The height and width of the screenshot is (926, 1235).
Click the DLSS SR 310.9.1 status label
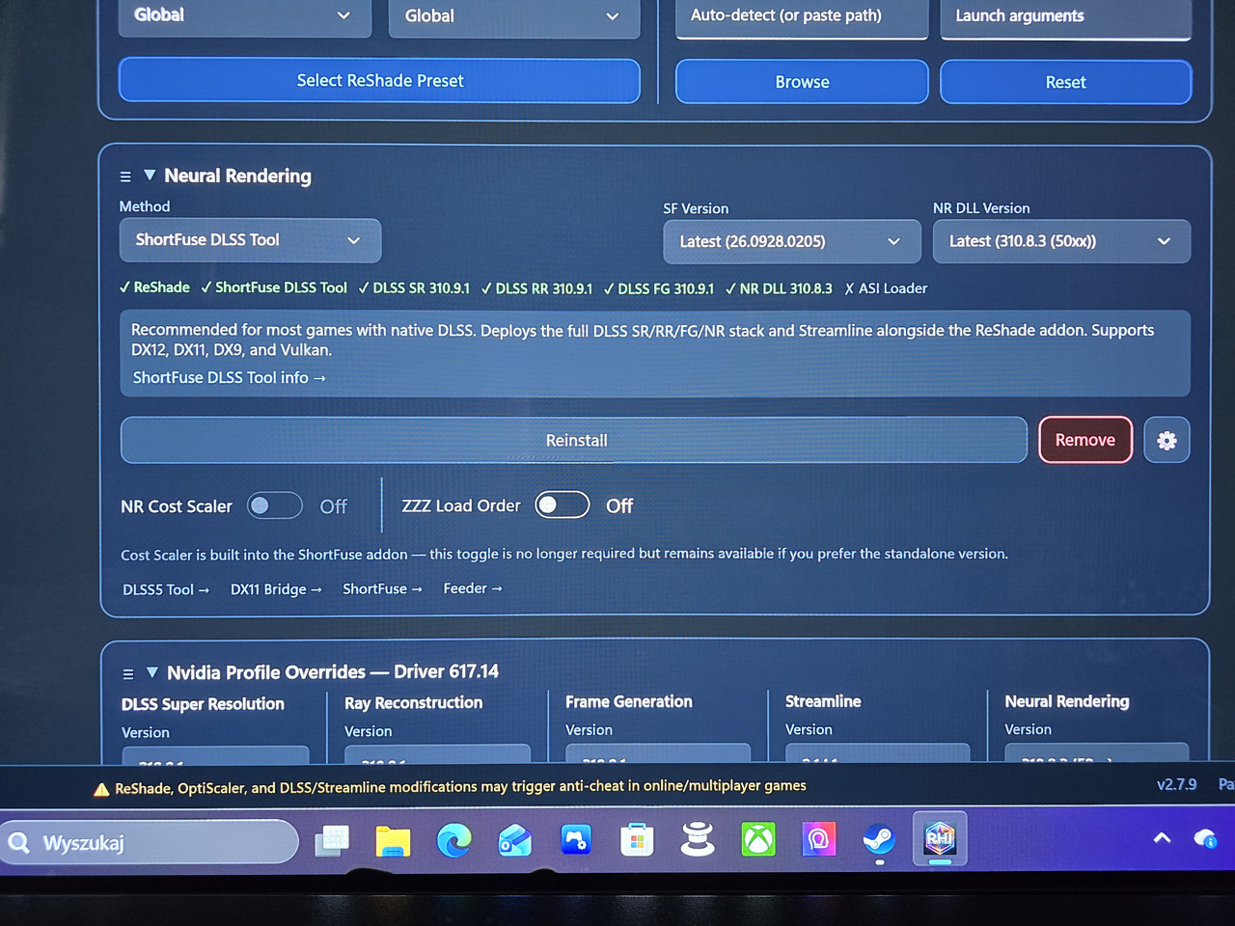(x=414, y=288)
